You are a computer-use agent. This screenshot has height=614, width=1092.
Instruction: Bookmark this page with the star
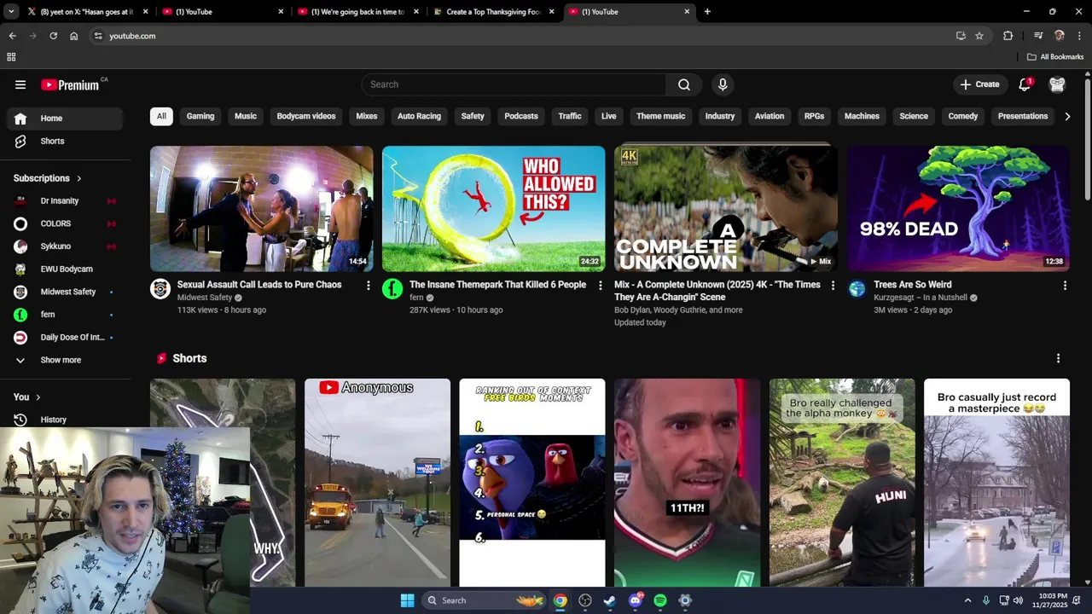979,36
